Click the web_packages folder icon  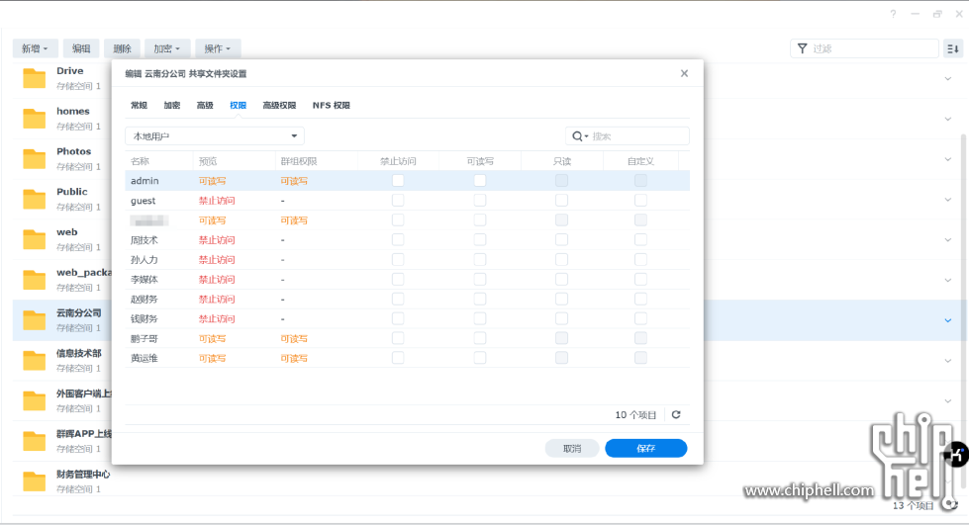pyautogui.click(x=34, y=280)
